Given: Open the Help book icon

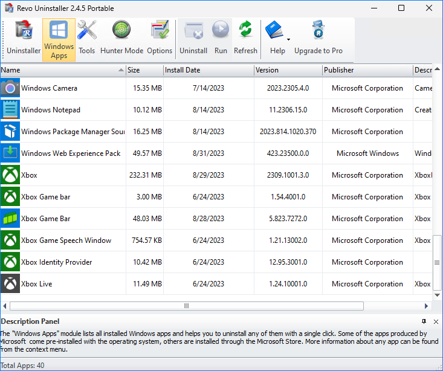Looking at the screenshot, I should [x=274, y=30].
